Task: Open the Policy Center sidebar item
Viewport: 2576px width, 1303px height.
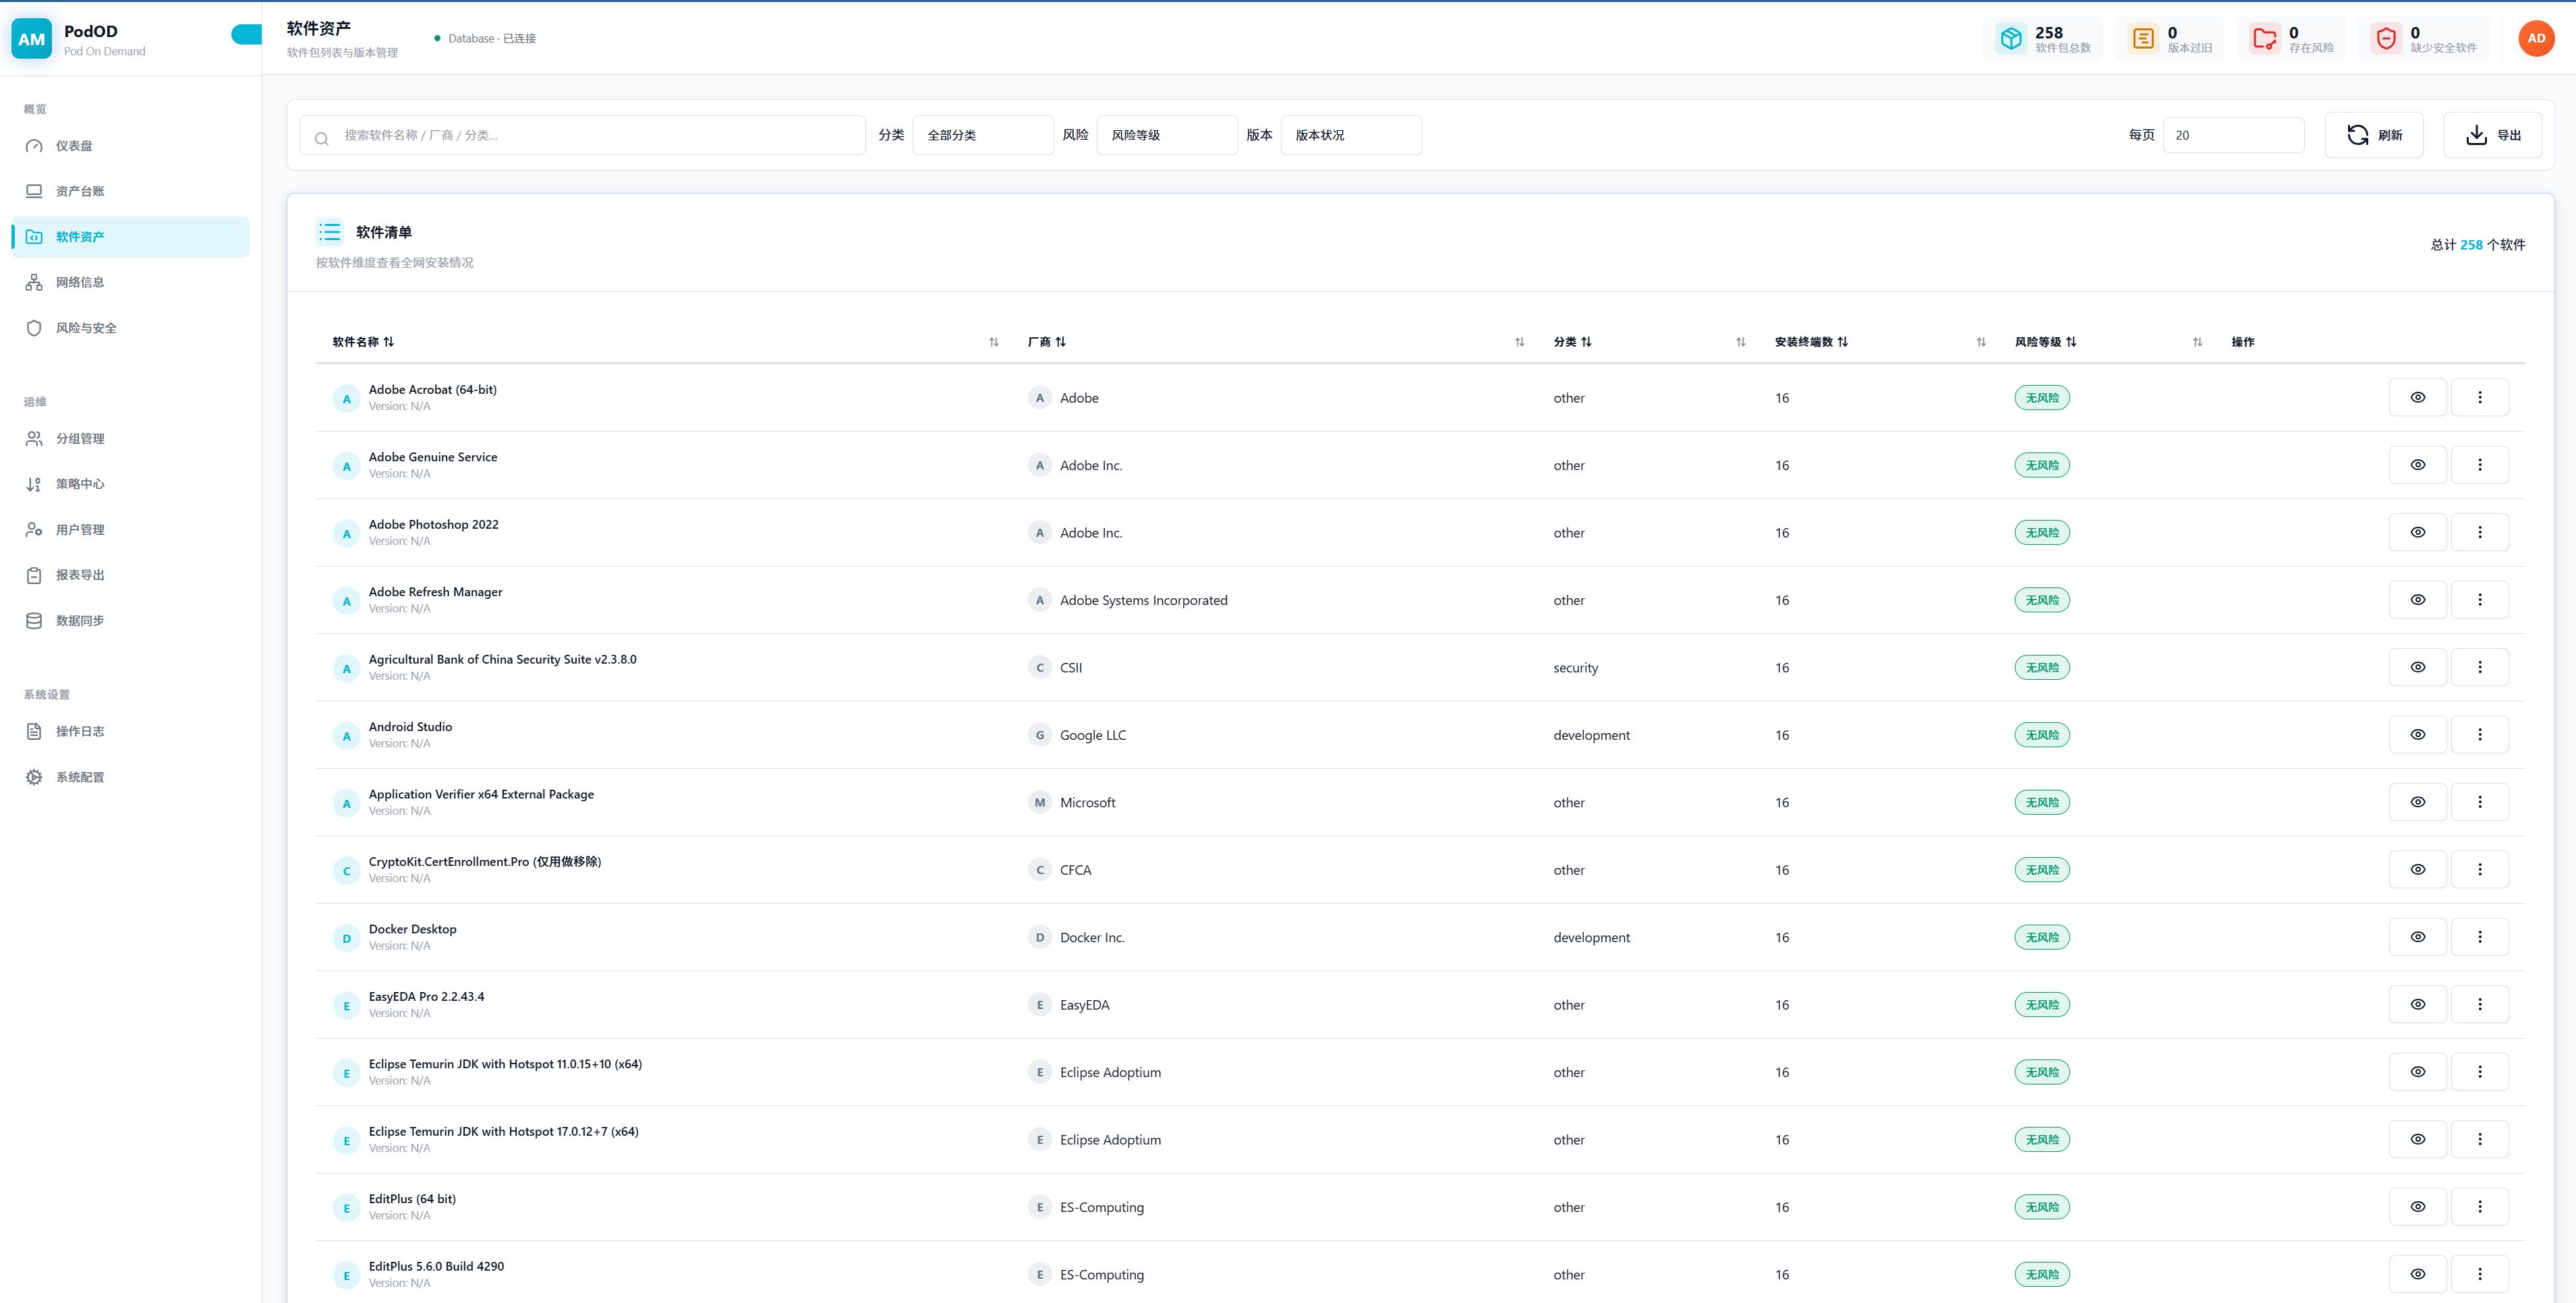Action: coord(80,484)
